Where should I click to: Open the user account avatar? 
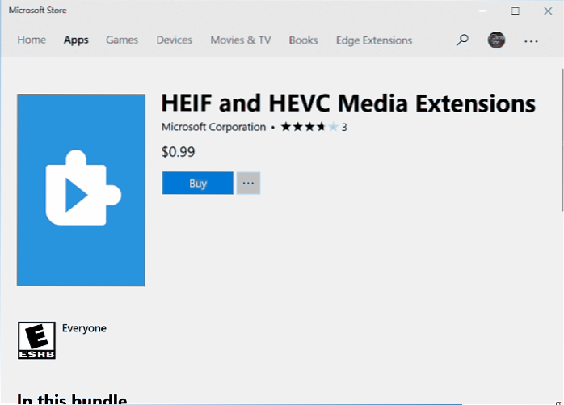497,40
